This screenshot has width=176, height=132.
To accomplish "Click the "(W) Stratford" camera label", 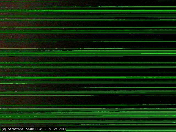I will point(12,129).
